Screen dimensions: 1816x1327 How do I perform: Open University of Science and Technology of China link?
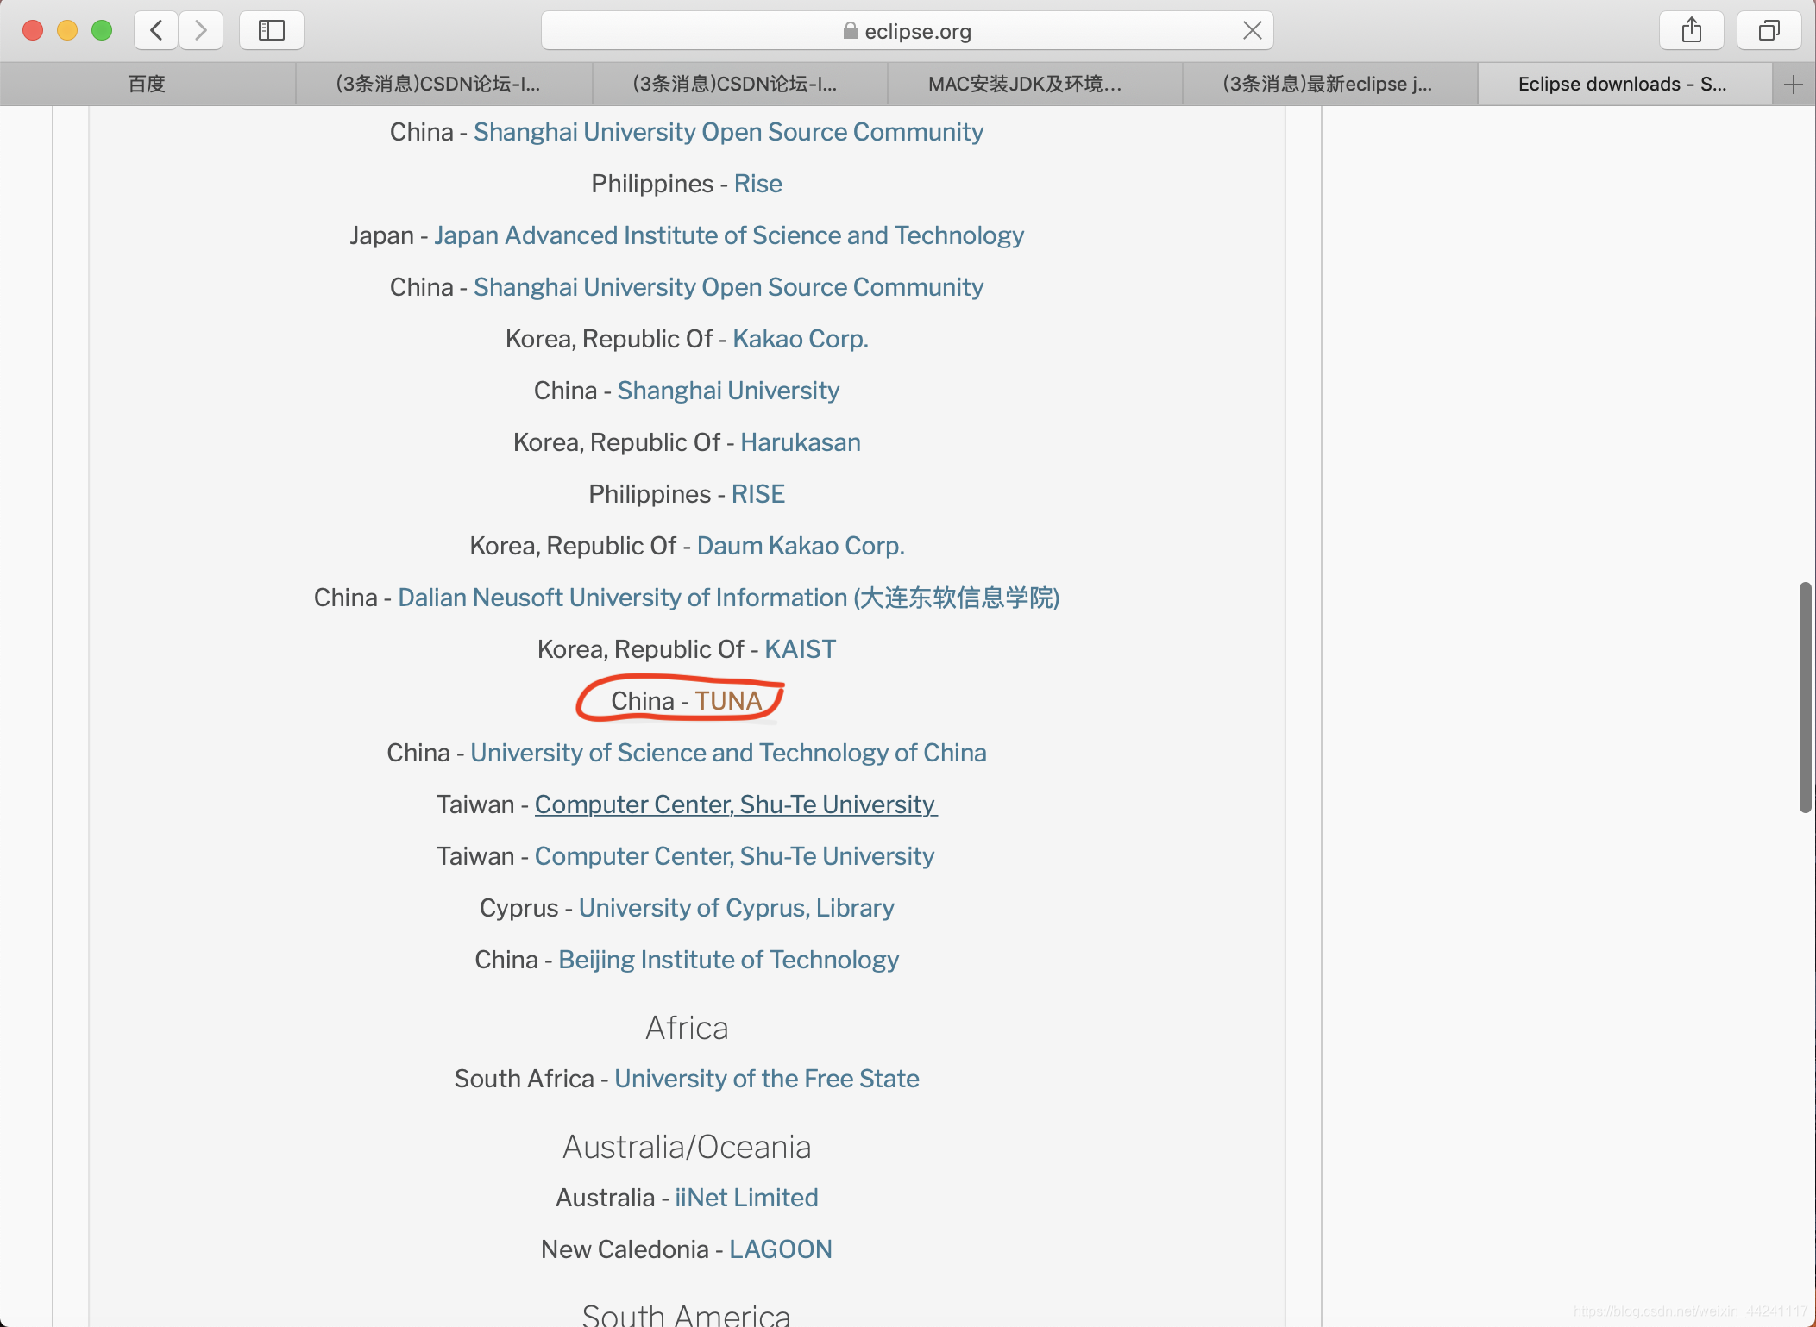728,753
